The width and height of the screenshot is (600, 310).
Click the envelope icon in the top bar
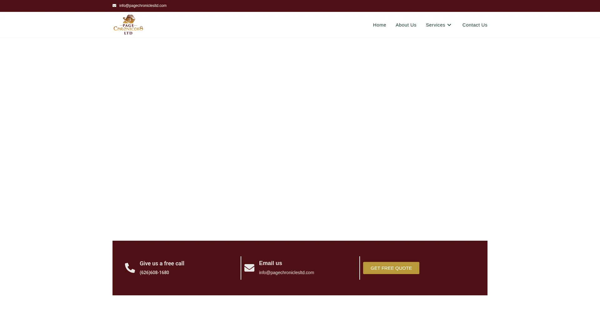tap(114, 5)
